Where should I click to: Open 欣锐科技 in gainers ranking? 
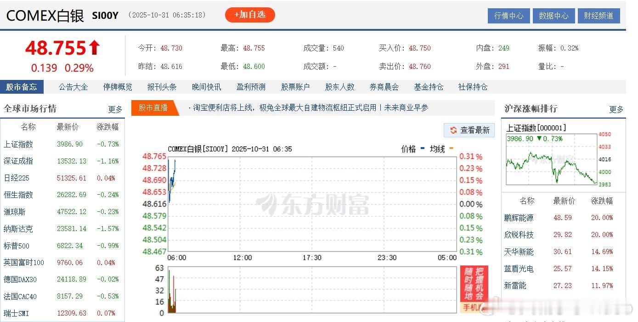[x=519, y=235]
